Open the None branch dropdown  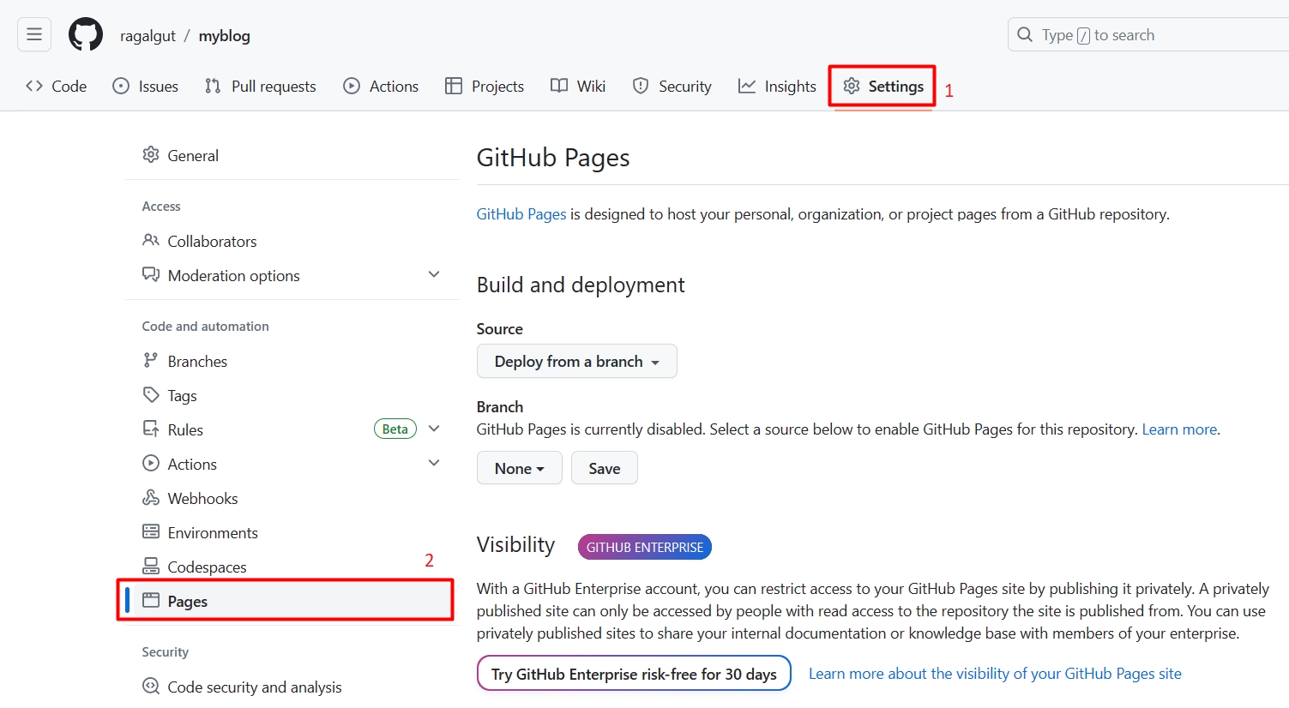[x=520, y=468]
